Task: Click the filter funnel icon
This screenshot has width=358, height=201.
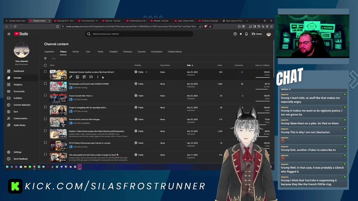Action: click(x=45, y=59)
